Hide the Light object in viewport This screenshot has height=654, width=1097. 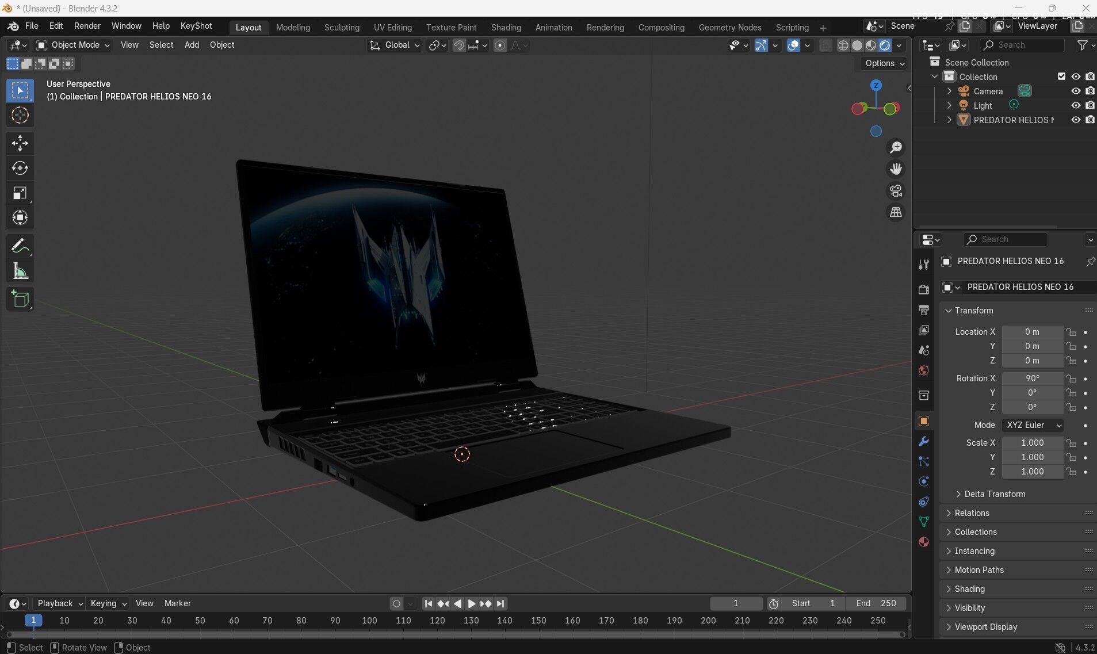click(x=1076, y=105)
